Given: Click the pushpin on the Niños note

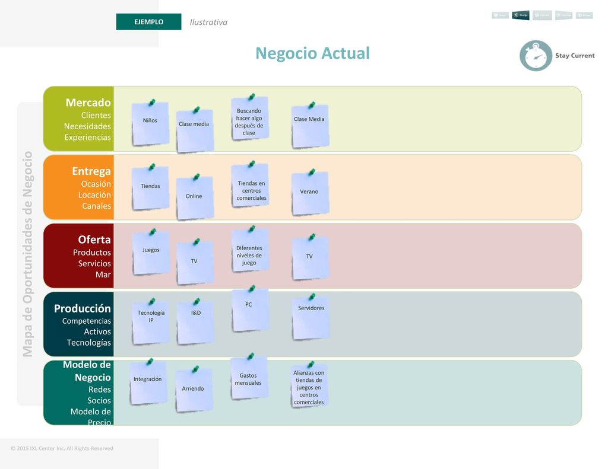Looking at the screenshot, I should tap(151, 102).
